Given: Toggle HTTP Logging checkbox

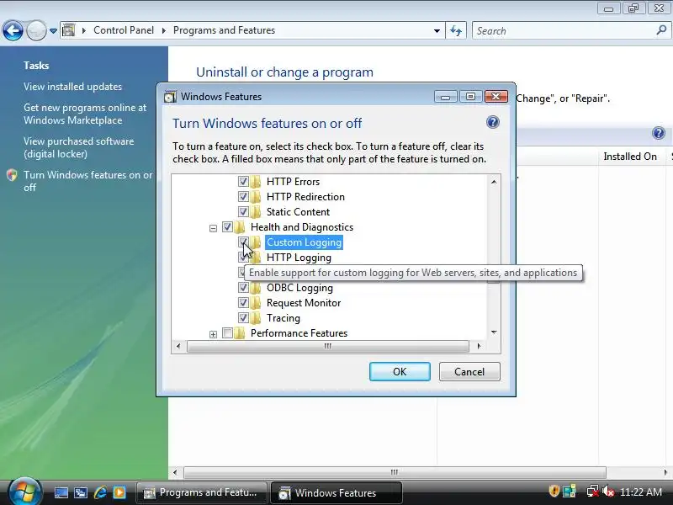Looking at the screenshot, I should click(242, 258).
